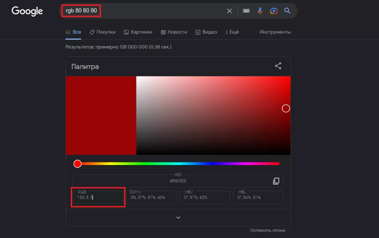Copy the HEX value icon

tap(276, 181)
